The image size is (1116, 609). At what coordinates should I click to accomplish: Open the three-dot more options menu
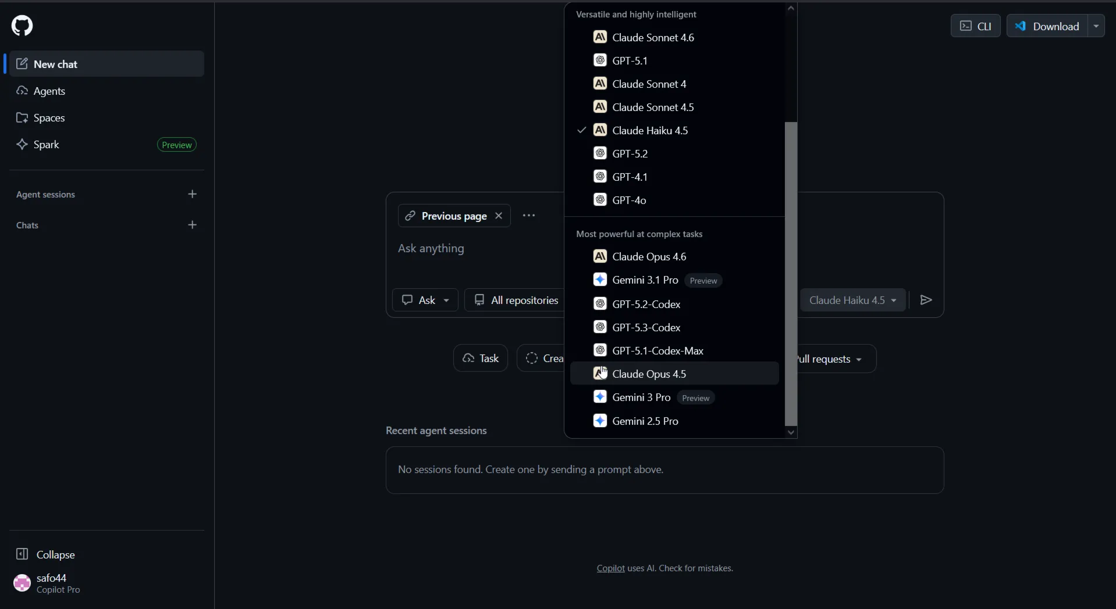(x=529, y=216)
